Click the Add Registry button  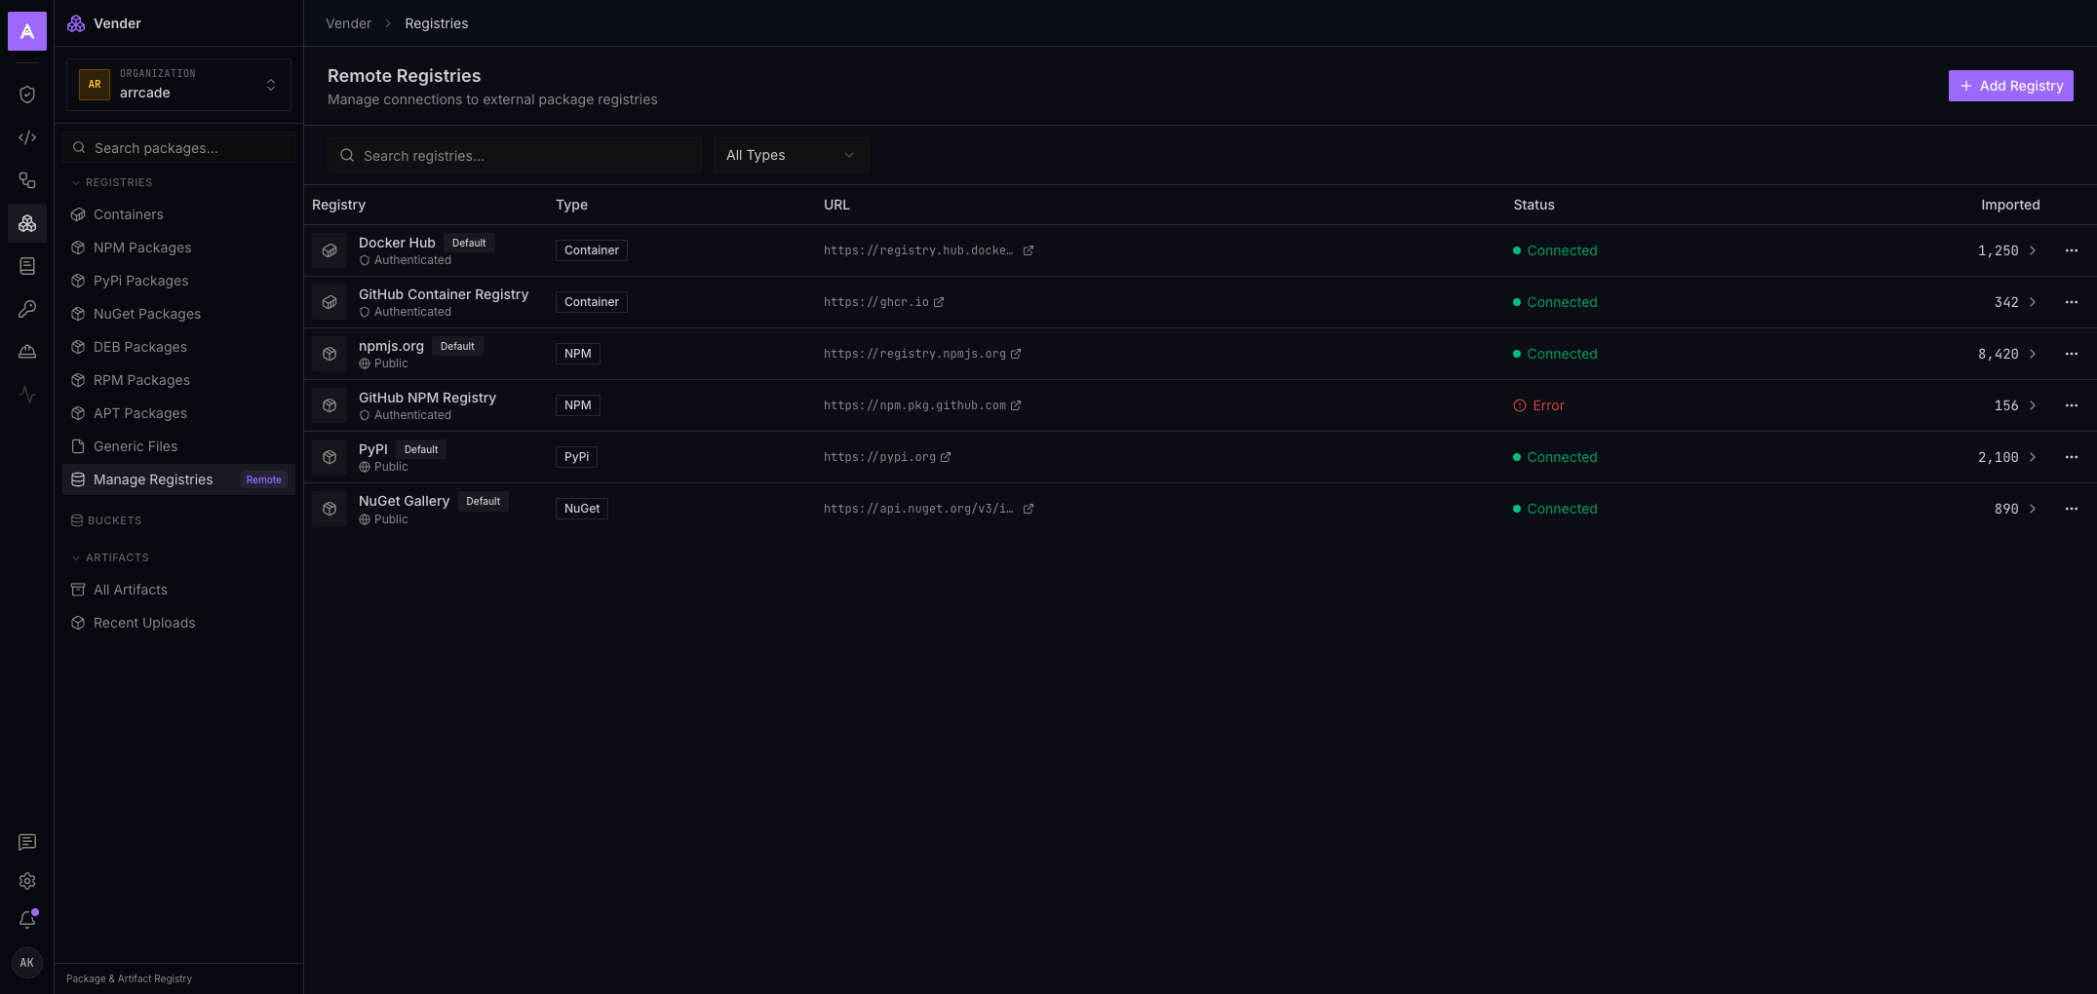tap(2010, 86)
